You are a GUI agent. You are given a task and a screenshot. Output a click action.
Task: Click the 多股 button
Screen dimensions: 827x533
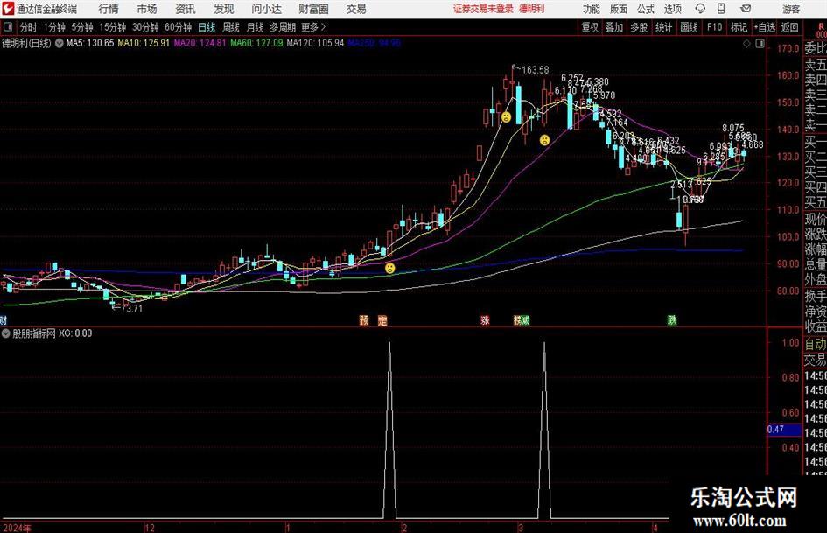pyautogui.click(x=639, y=27)
